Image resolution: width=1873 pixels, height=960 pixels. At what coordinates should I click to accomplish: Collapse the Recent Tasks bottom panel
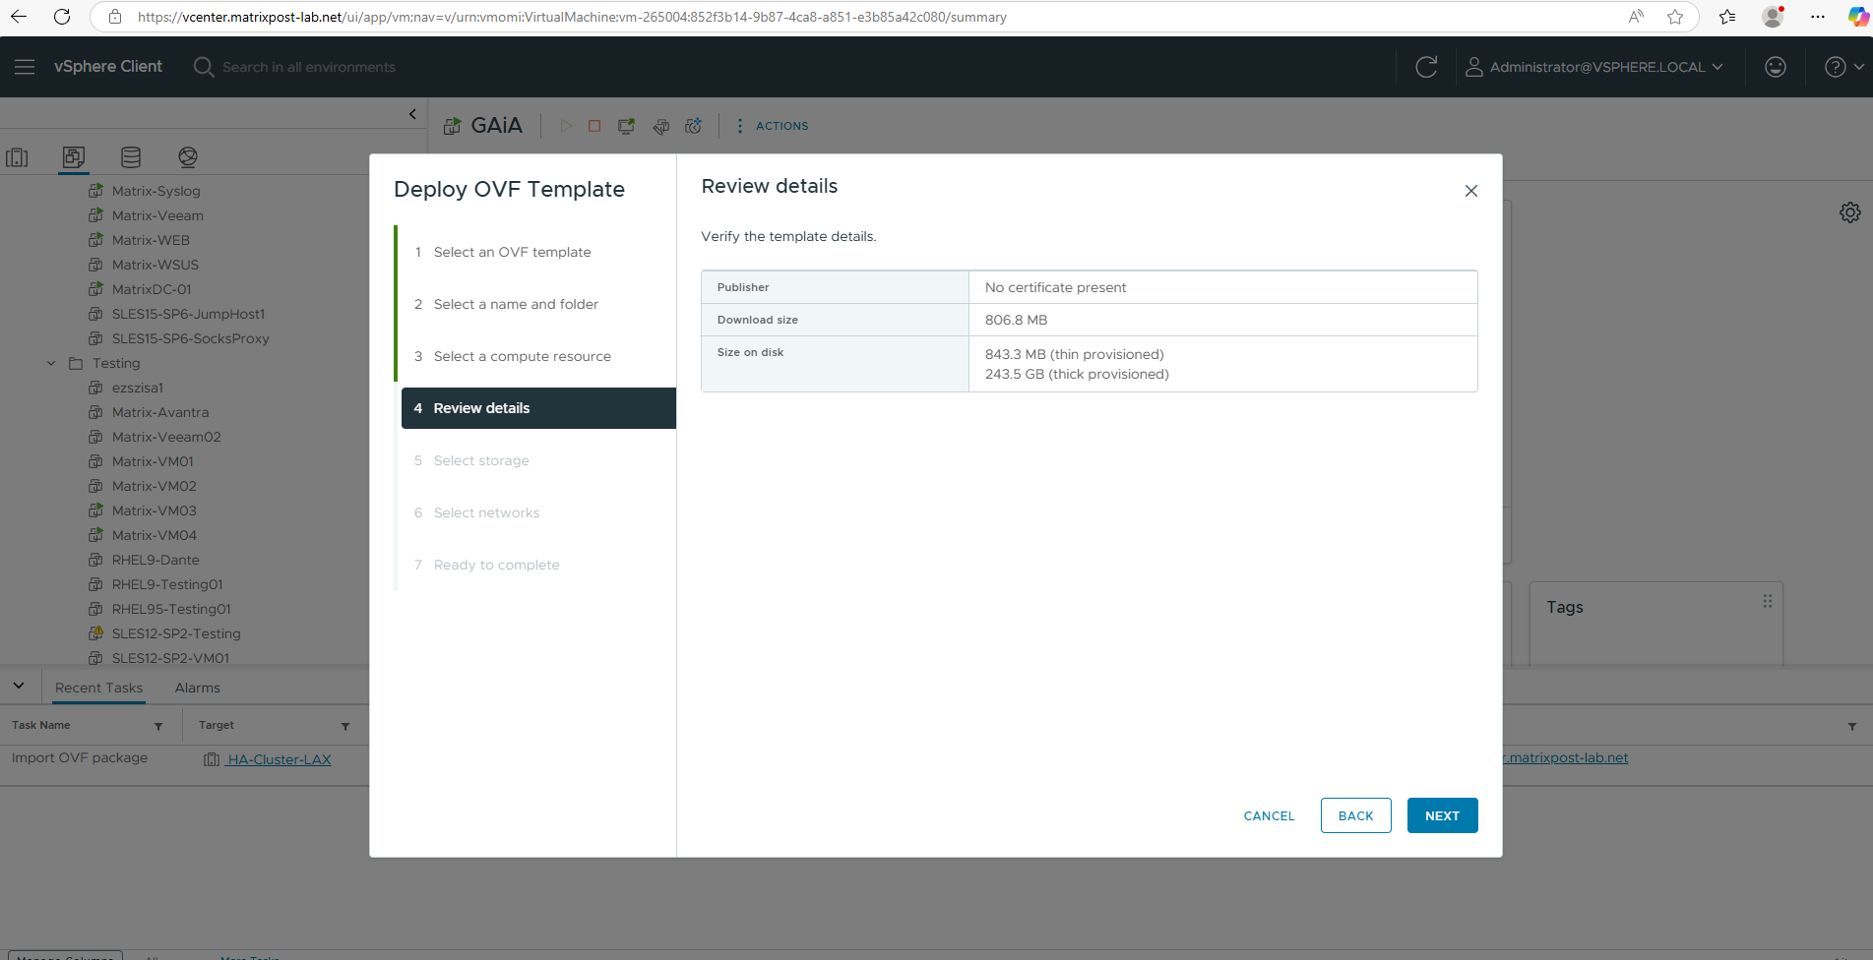coord(19,686)
